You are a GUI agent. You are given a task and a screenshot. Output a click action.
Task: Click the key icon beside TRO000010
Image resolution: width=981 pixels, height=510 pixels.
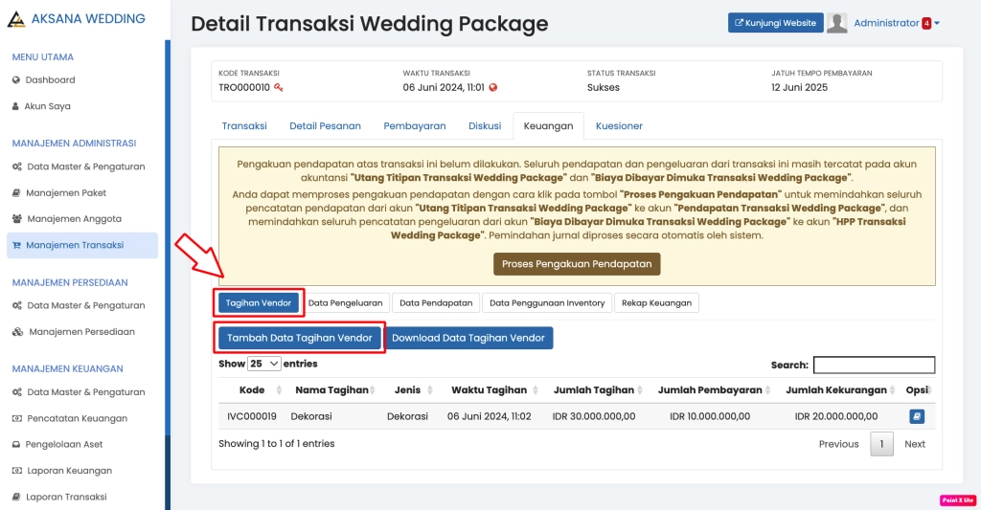(x=279, y=88)
